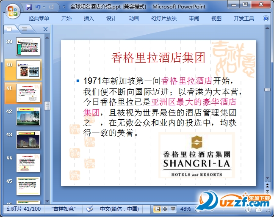
Task: Open the 动画 ribbon tab
Action: click(x=134, y=18)
